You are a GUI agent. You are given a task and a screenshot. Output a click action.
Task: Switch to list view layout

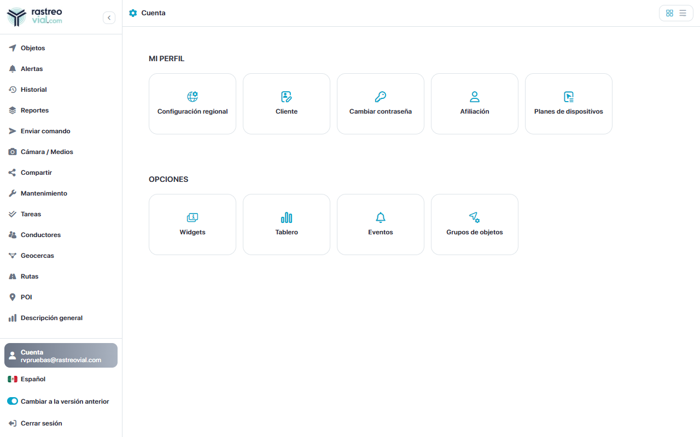coord(682,13)
